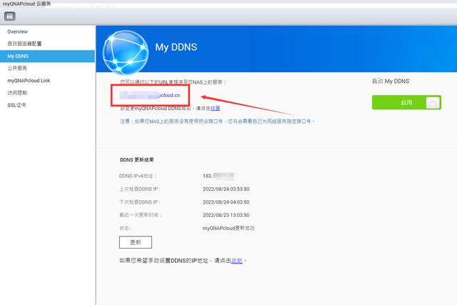Go to 公开服务 sidebar item
Image resolution: width=457 pixels, height=305 pixels.
click(x=17, y=69)
